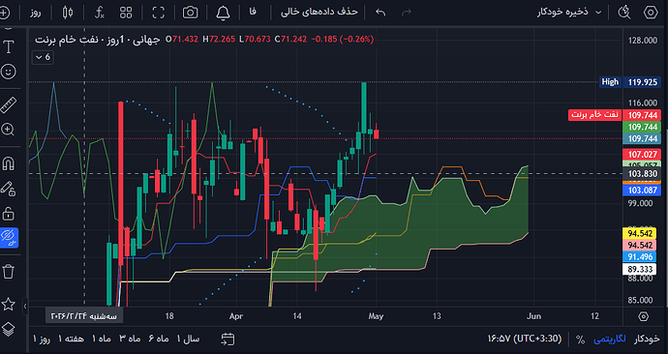Viewport: 668px width, 354px height.
Task: Click the May label on time axis
Action: pyautogui.click(x=376, y=316)
